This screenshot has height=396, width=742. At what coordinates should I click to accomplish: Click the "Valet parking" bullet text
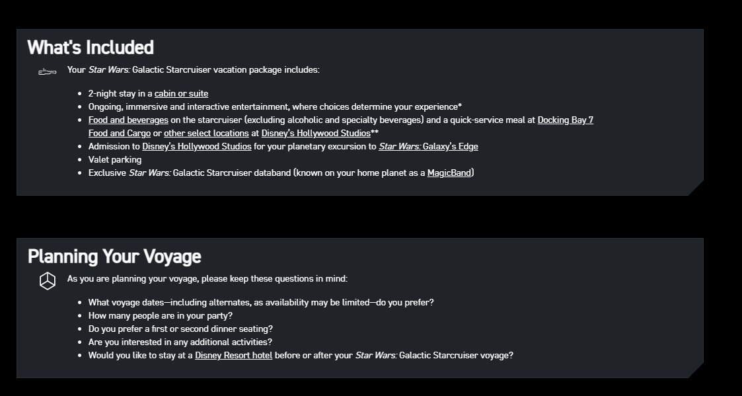pyautogui.click(x=115, y=160)
